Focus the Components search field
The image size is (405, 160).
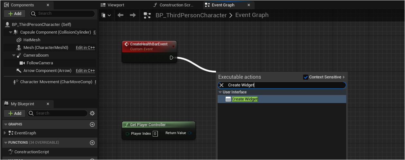(62, 13)
